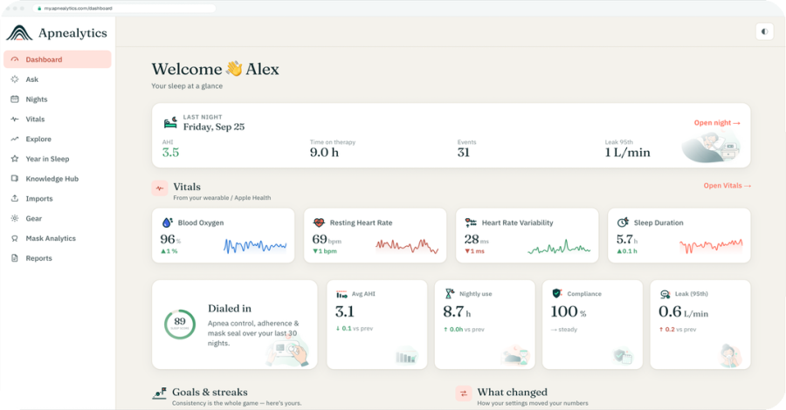The image size is (786, 410).
Task: Click the Nightly use 8.7 h value
Action: point(457,312)
